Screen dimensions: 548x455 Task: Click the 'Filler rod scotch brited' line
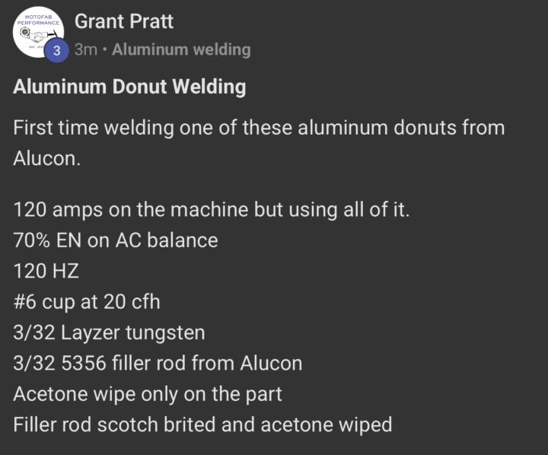[202, 425]
